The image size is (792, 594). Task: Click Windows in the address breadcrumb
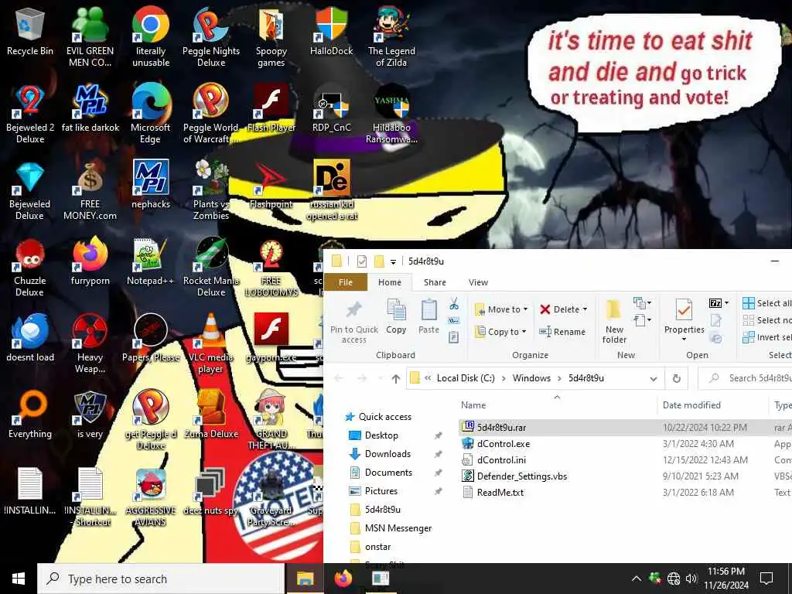(531, 377)
